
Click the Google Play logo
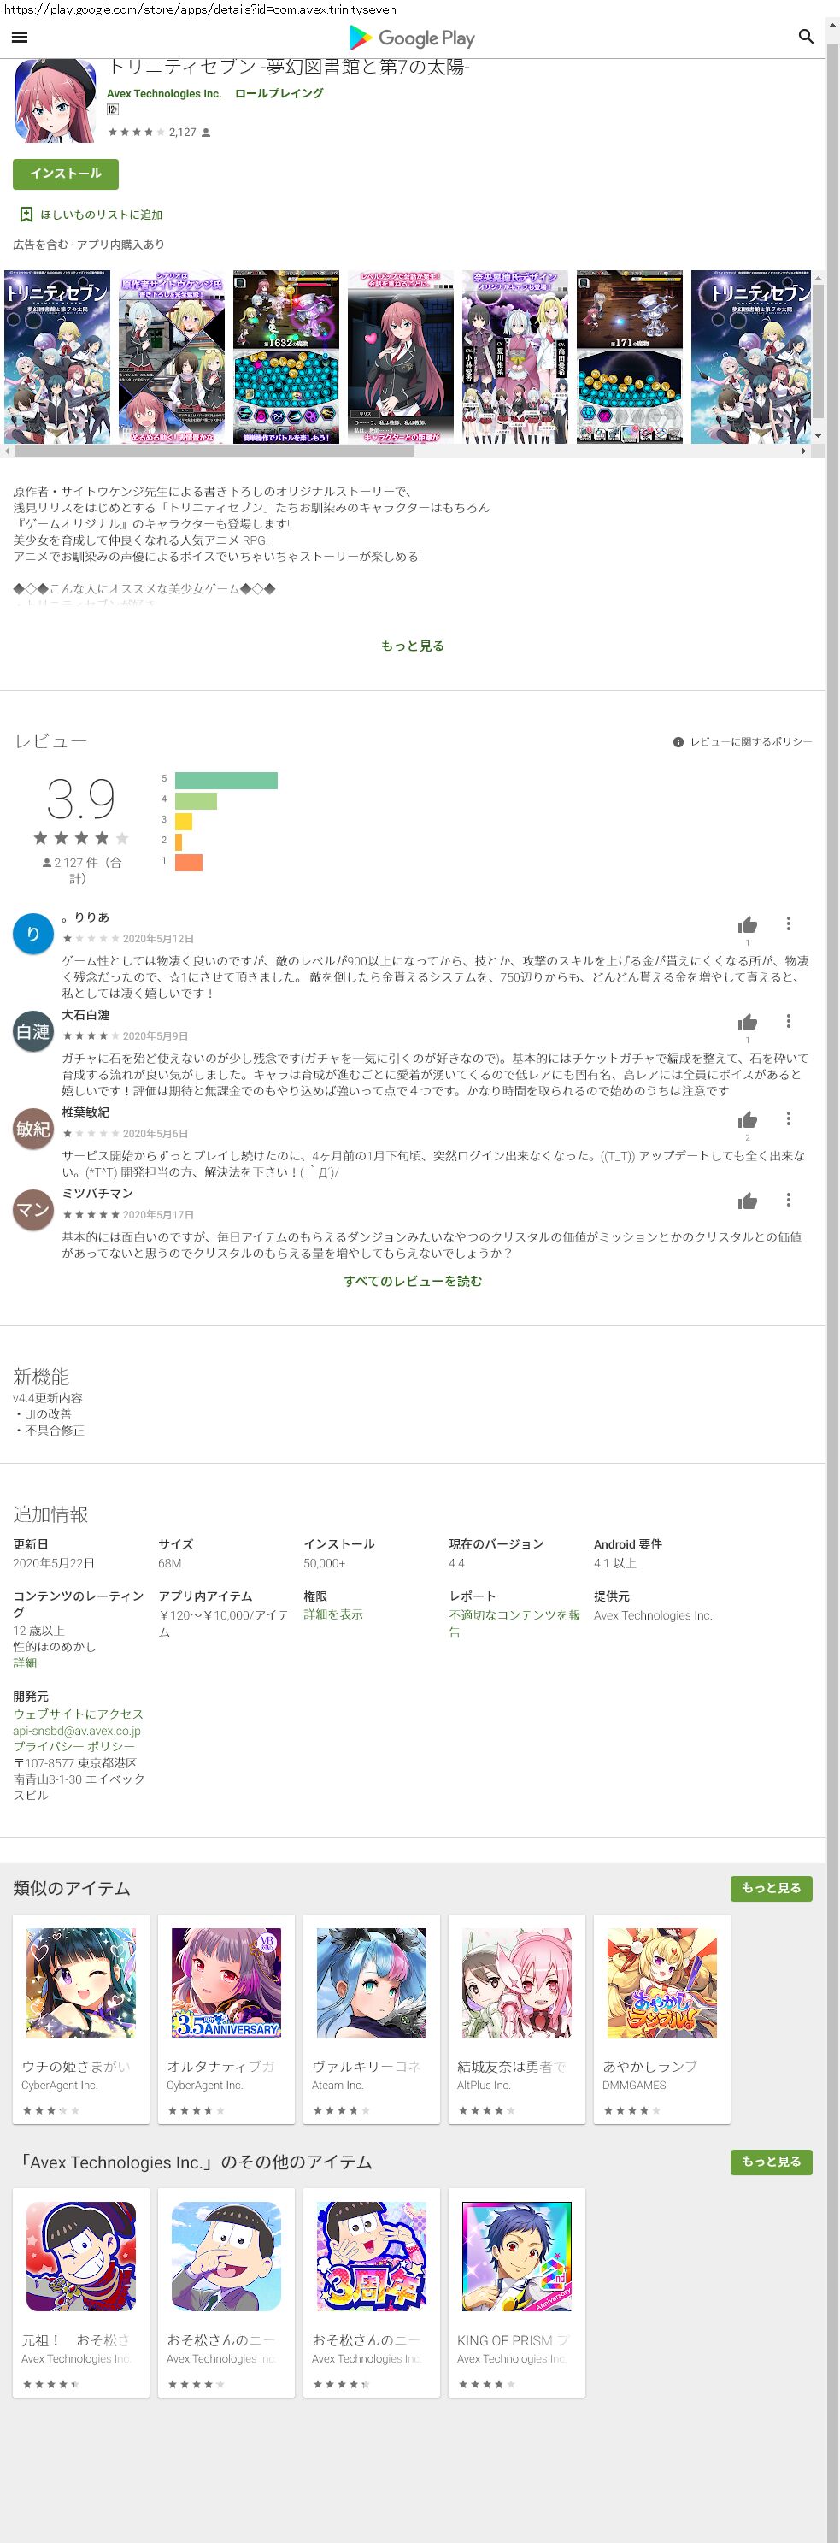tap(412, 38)
